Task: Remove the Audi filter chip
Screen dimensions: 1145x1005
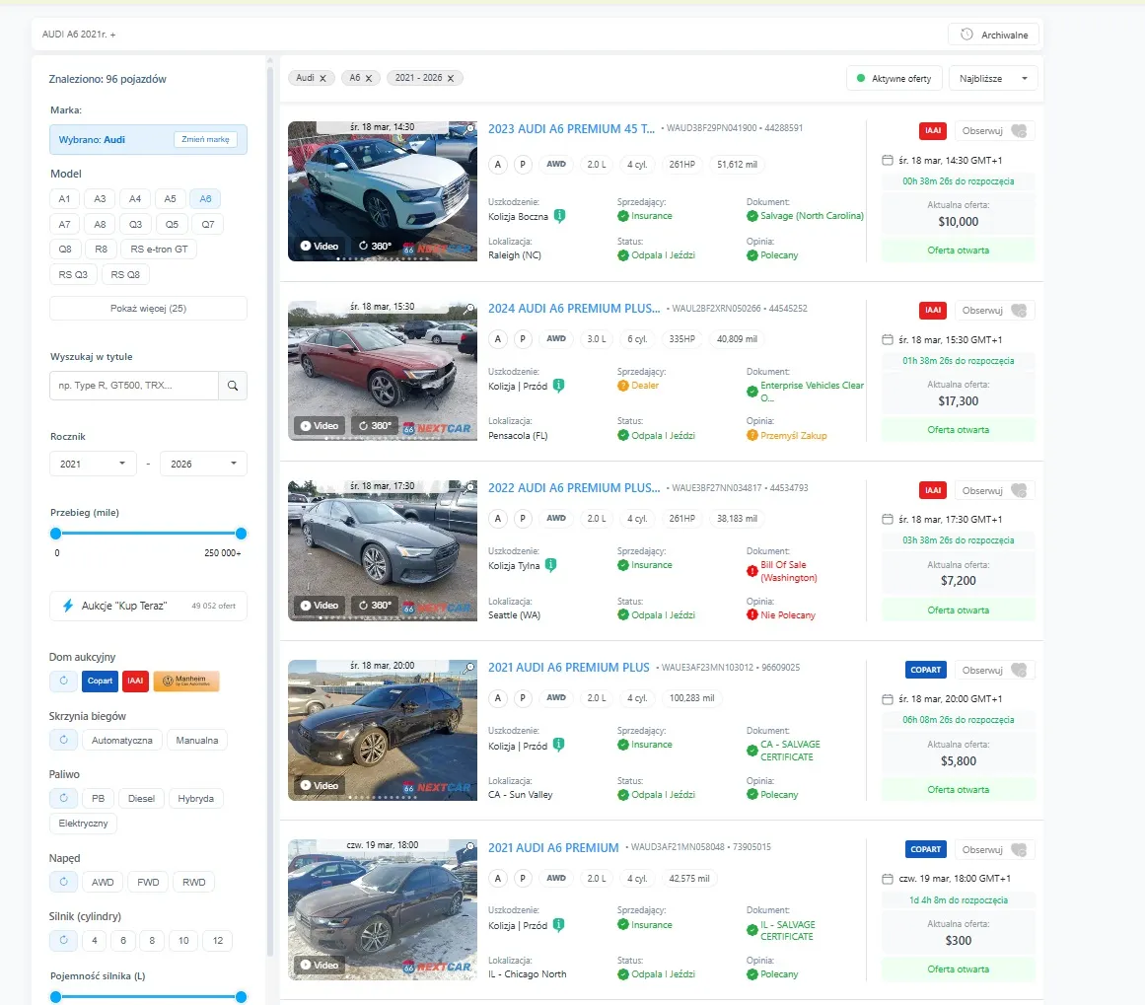Action: click(x=322, y=78)
